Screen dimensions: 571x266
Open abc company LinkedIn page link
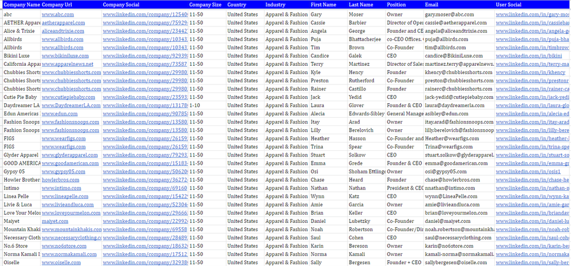point(145,15)
